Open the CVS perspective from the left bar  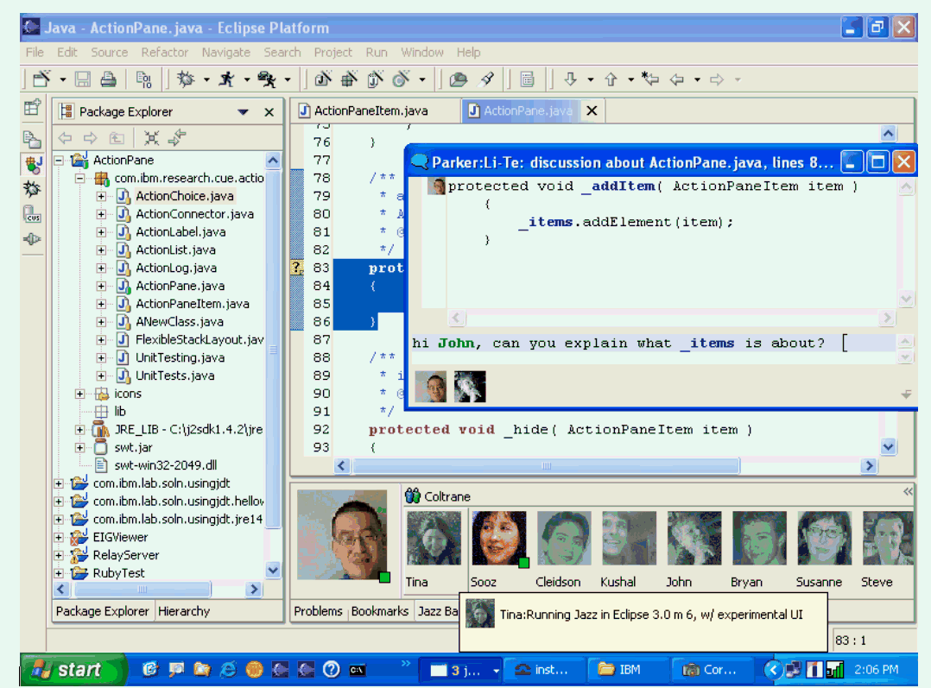coord(32,214)
